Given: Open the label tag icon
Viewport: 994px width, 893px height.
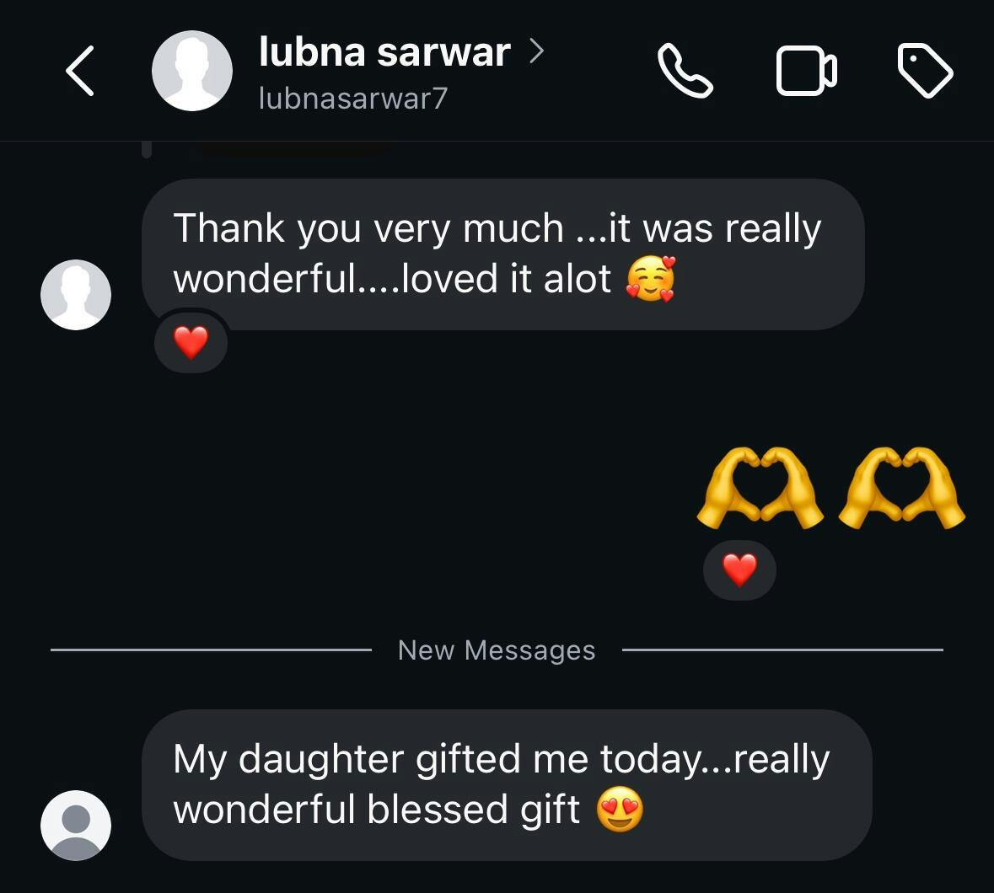Looking at the screenshot, I should 925,70.
